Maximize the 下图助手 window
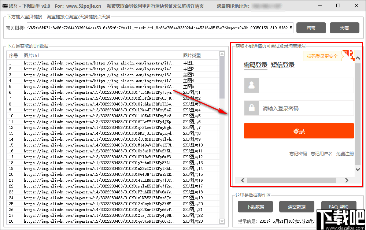Image resolution: width=366 pixels, height=230 pixels. [338, 5]
